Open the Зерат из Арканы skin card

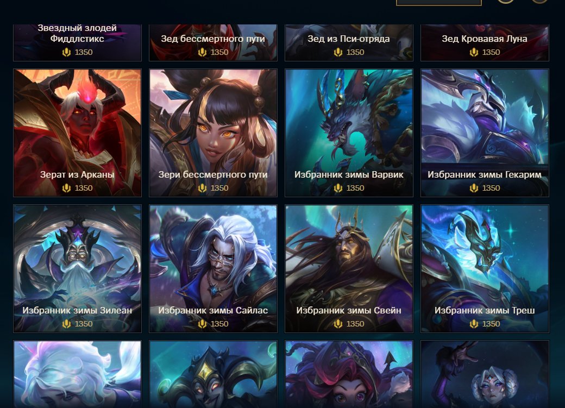[x=78, y=133]
